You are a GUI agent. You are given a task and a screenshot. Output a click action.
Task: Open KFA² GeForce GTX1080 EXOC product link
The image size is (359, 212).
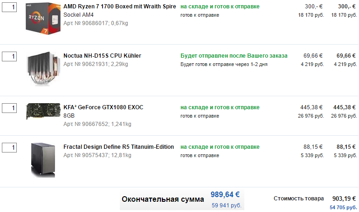[104, 107]
